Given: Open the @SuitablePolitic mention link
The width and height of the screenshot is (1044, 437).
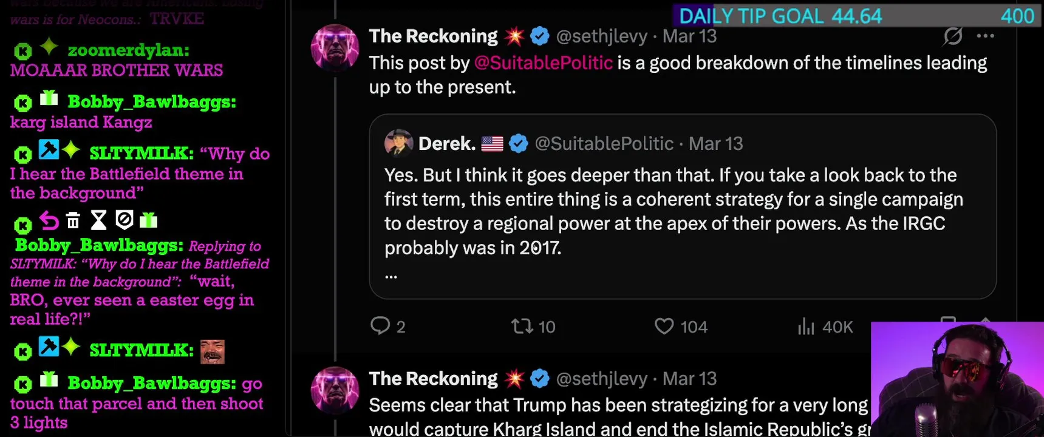Looking at the screenshot, I should (x=543, y=63).
